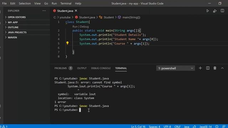This screenshot has width=228, height=128.
Task: Minimize the VS Code window
Action: click(209, 3)
